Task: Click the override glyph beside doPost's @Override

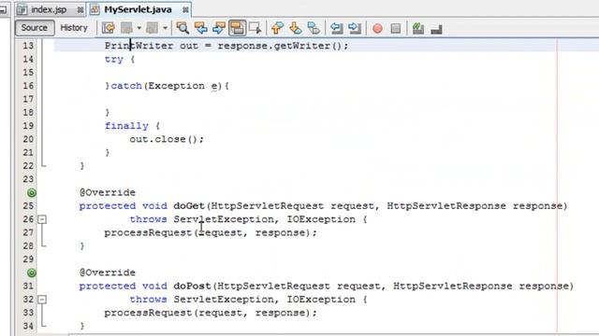Action: coord(32,273)
